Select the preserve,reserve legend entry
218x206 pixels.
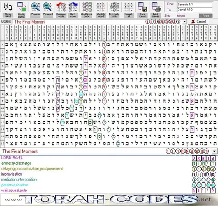[15, 185]
